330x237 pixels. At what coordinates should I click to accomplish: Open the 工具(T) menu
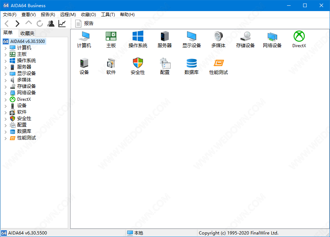tap(108, 15)
